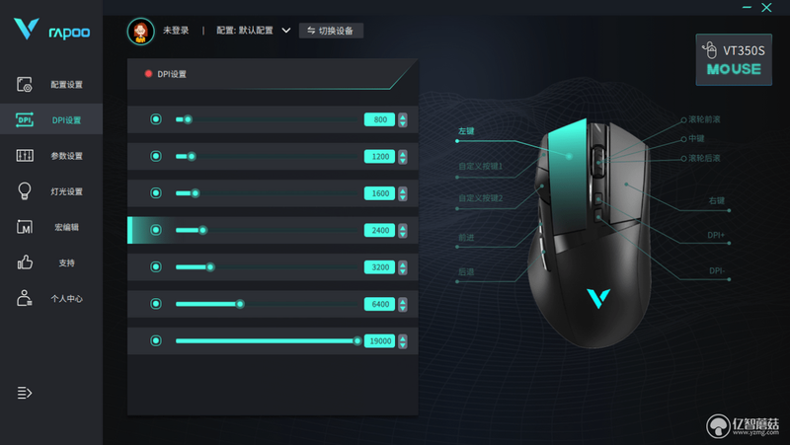This screenshot has width=790, height=445.
Task: Click the 未登录 login text
Action: [176, 31]
